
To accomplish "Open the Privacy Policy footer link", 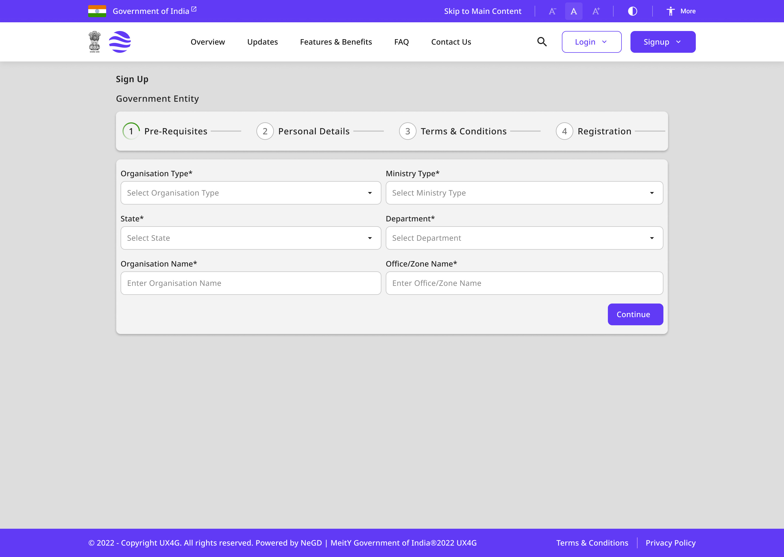I will click(x=670, y=543).
